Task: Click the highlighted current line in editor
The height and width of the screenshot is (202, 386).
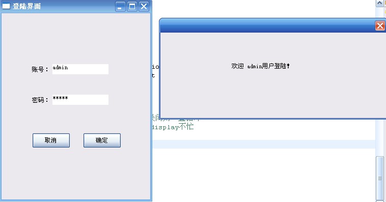Action: click(x=263, y=144)
